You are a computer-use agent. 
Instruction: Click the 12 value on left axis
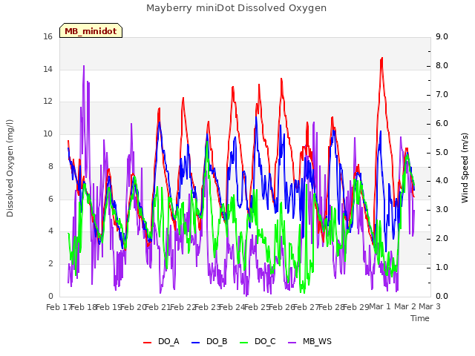pos(47,102)
